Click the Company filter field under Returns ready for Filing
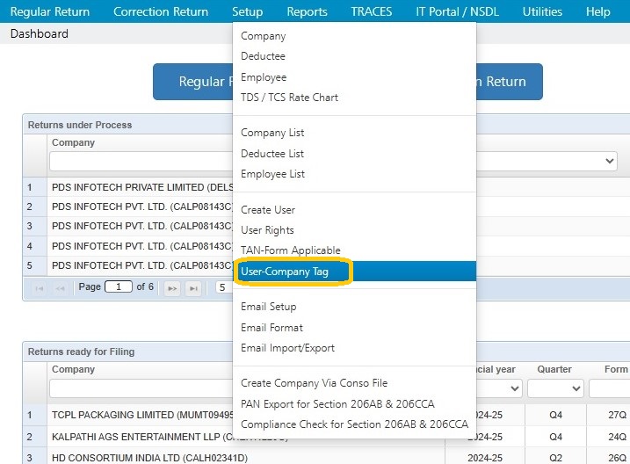 pyautogui.click(x=141, y=388)
